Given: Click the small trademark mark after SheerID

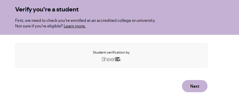Looking at the screenshot, I should click(121, 61).
